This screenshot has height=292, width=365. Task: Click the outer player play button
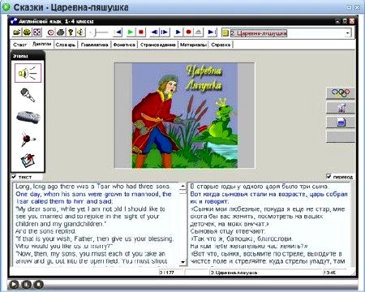click(14, 285)
